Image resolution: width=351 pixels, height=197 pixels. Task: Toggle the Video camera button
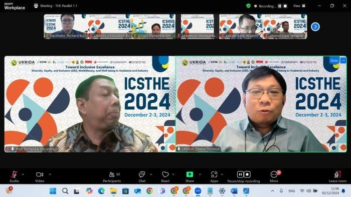point(40,176)
